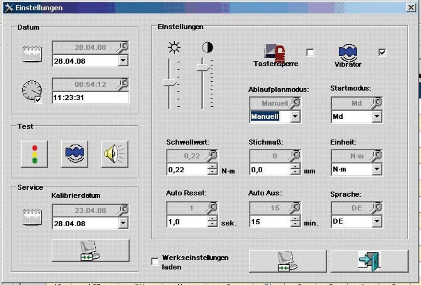Open the Sprache language dropdown
This screenshot has width=421, height=285.
[377, 222]
